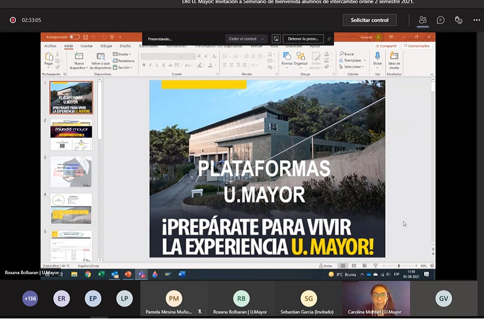484x319 pixels.
Task: Collapse the ribbon with the chevron
Action: point(432,75)
